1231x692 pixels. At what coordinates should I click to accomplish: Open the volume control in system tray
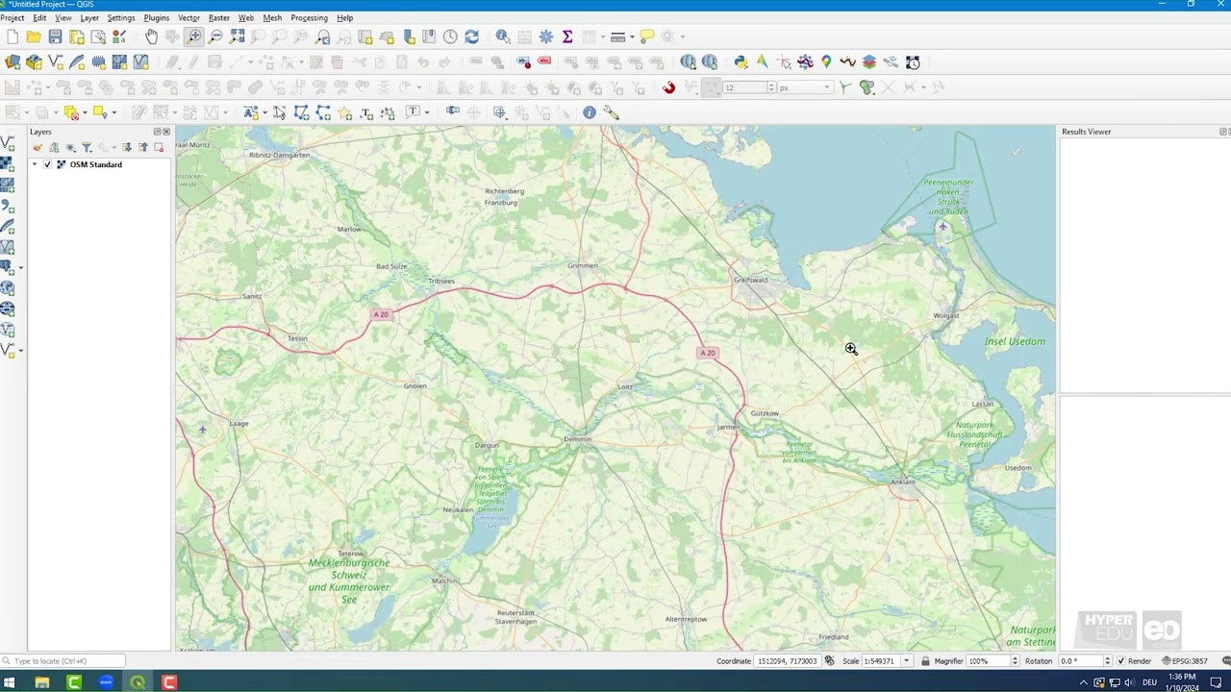click(x=1129, y=682)
